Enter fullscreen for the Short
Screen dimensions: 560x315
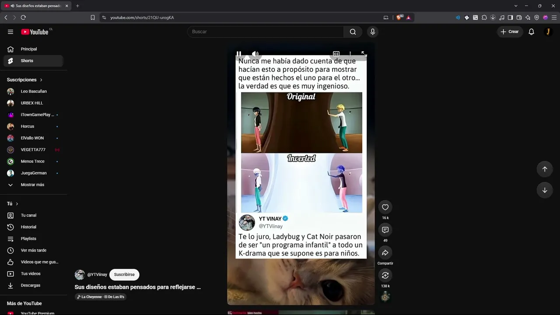pos(364,54)
